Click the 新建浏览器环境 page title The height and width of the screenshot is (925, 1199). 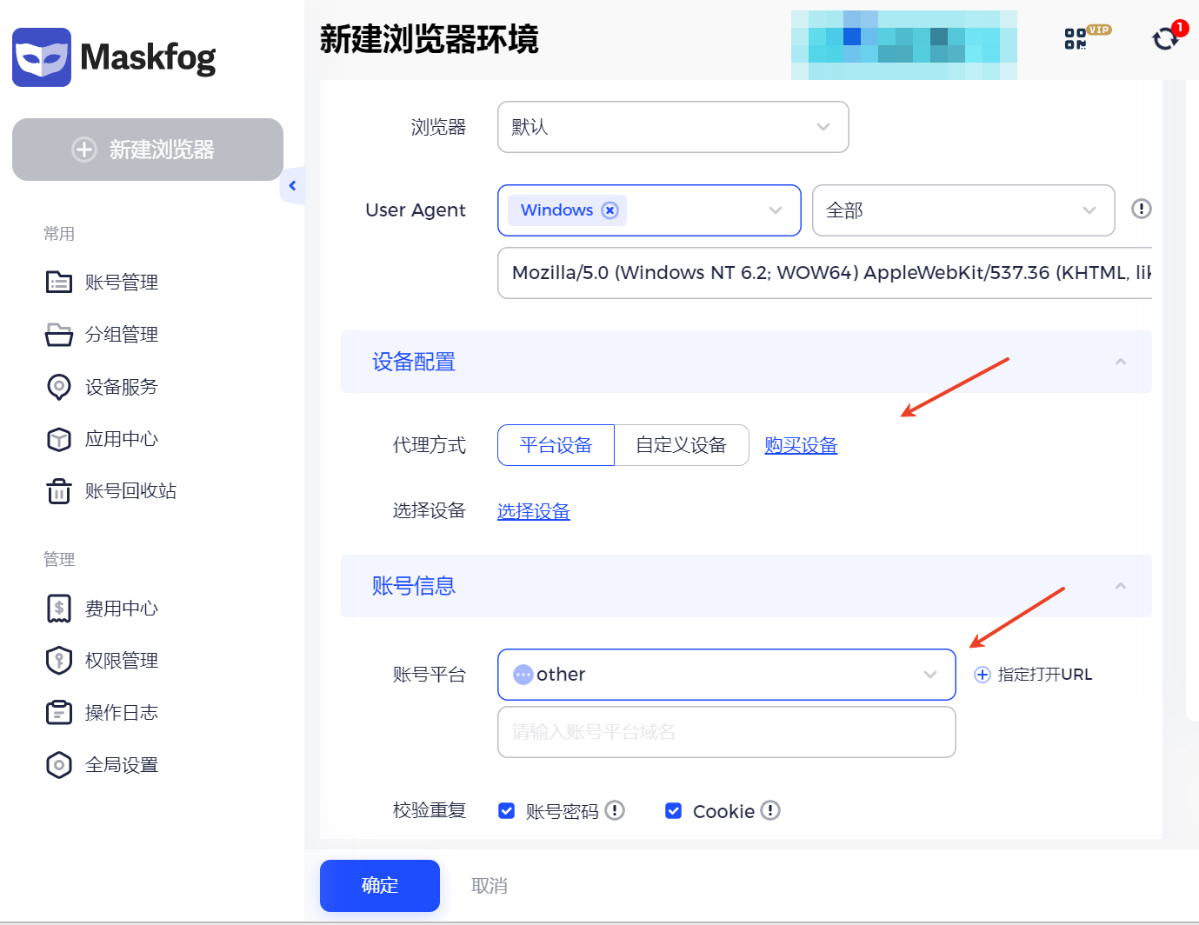[430, 39]
